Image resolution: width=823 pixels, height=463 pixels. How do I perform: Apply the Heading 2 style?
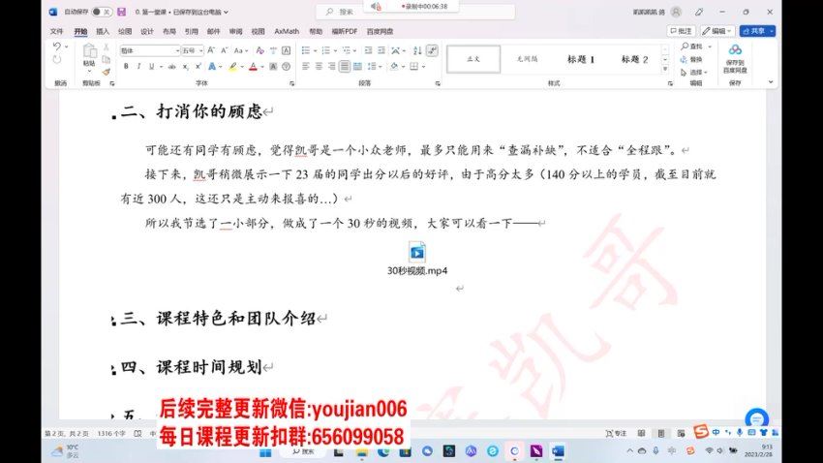(x=634, y=59)
